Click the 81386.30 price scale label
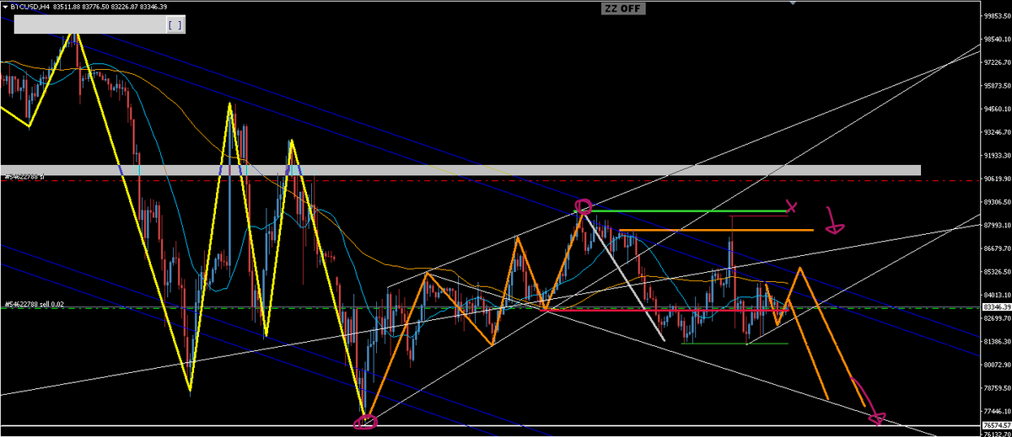This screenshot has width=1012, height=437. (x=996, y=342)
